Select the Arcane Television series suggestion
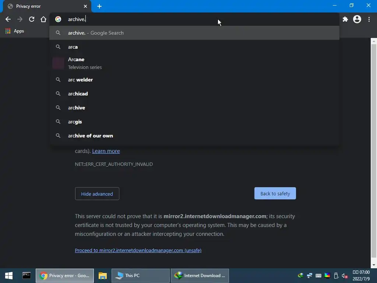This screenshot has width=377, height=283. (194, 63)
